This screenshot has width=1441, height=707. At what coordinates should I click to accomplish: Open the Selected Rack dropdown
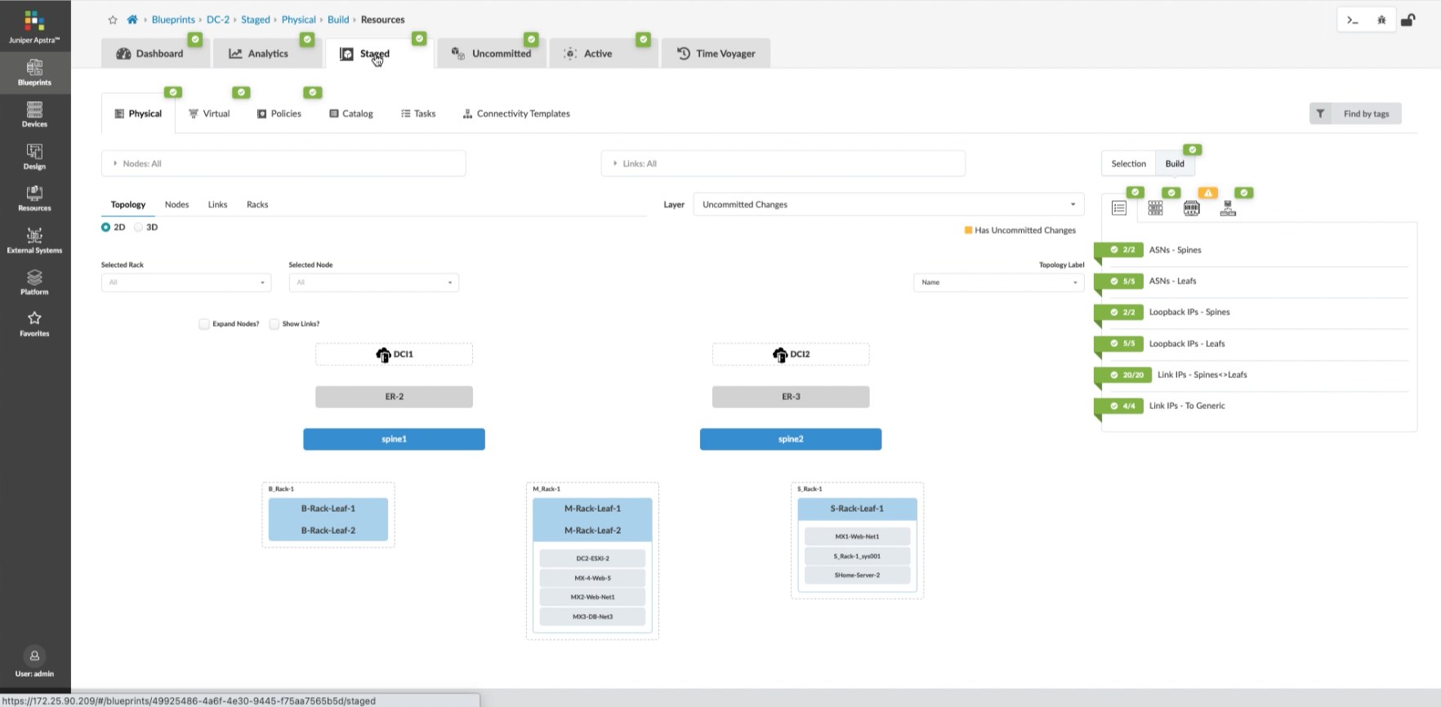tap(186, 282)
